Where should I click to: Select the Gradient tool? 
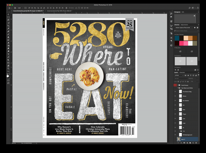point(8,46)
